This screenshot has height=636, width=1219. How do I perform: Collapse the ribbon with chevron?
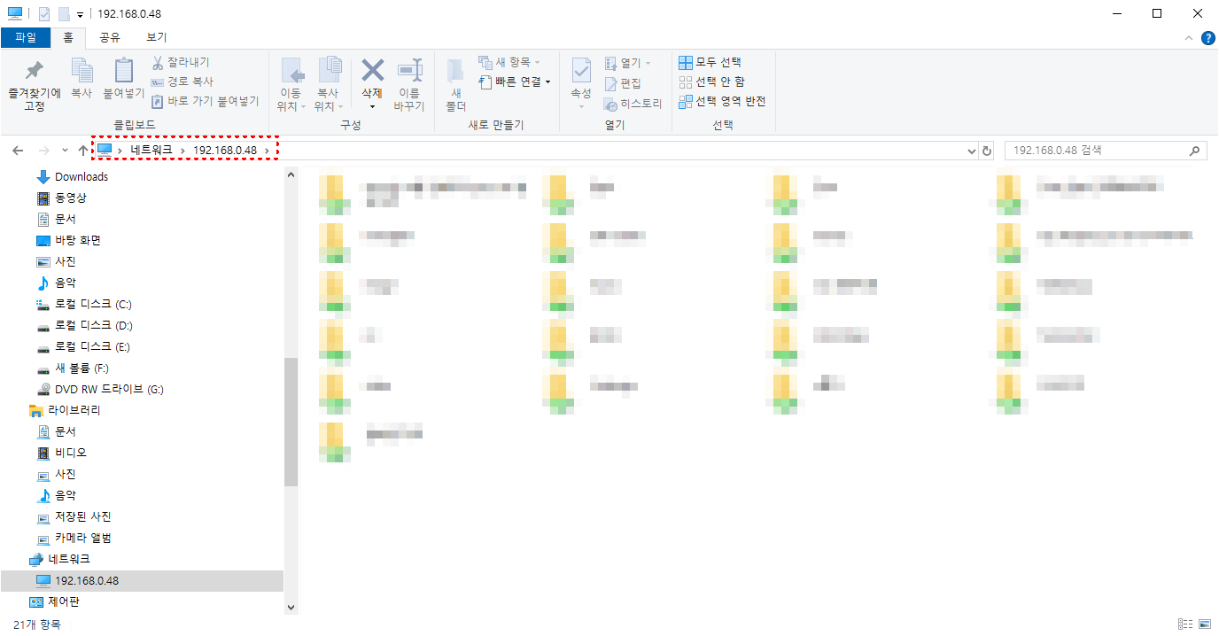(x=1189, y=38)
